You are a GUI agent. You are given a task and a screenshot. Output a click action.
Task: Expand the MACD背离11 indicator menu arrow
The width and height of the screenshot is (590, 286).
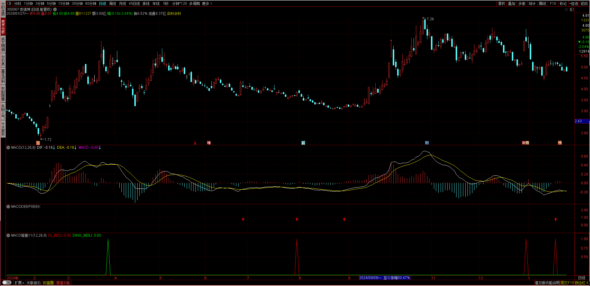coord(8,235)
